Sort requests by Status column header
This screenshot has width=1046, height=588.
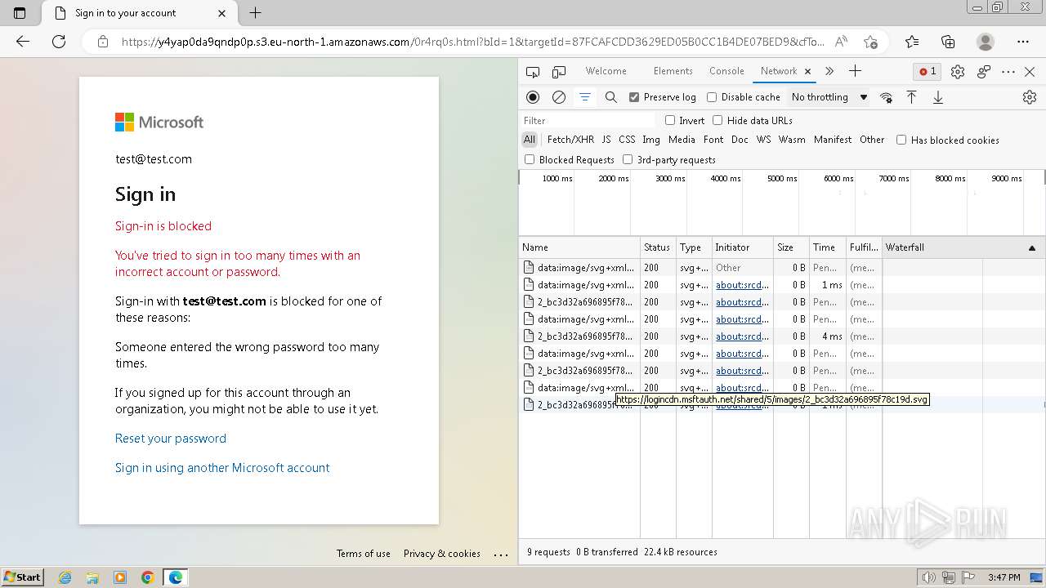tap(657, 247)
